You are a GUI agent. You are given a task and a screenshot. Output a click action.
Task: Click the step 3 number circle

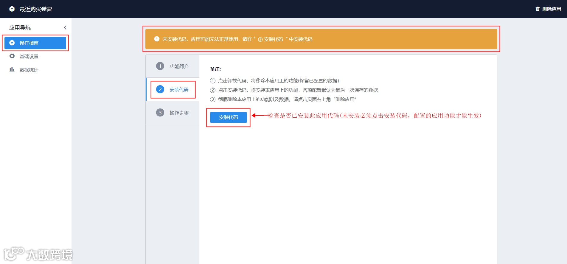(160, 113)
